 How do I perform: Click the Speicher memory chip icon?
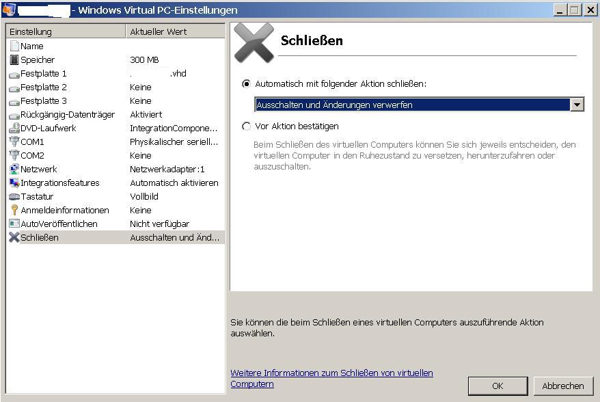(14, 59)
